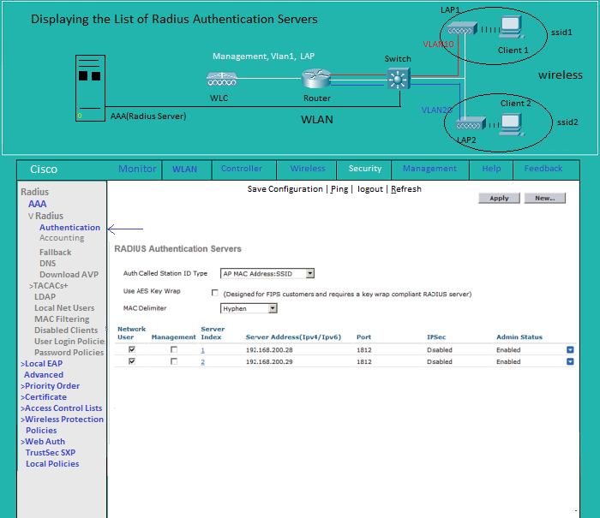Open server index 2 link
600x518 pixels.
coord(203,362)
